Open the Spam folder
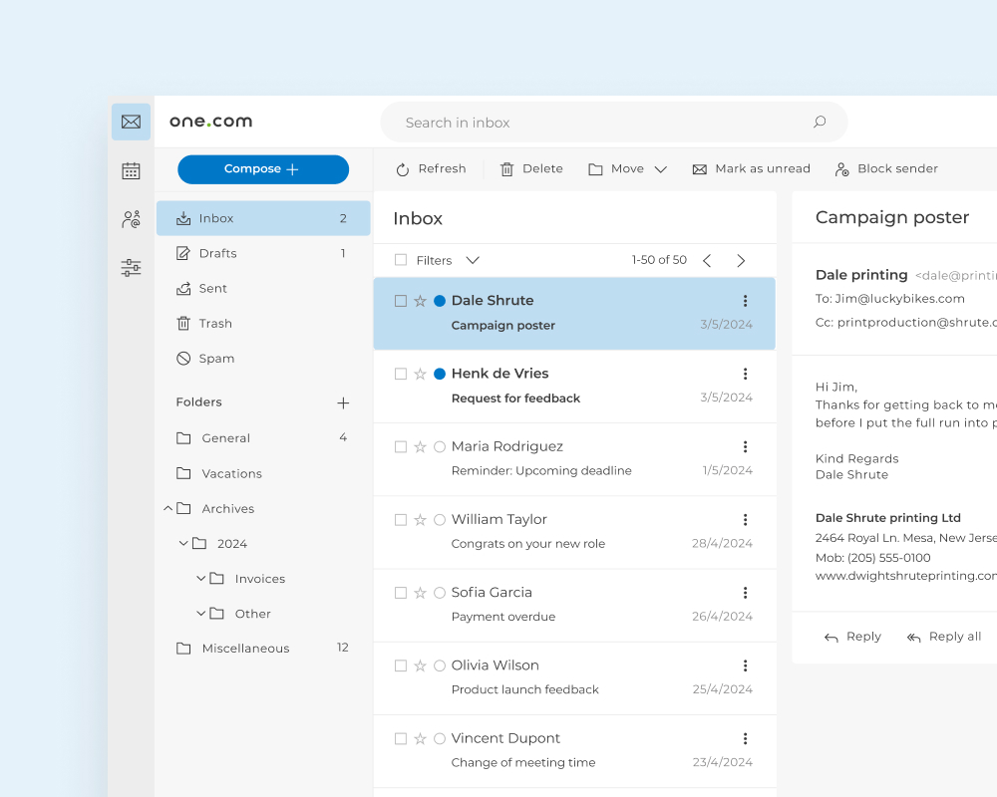This screenshot has height=797, width=997. click(263, 359)
